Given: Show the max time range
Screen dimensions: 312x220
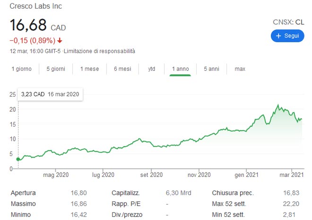Looking at the screenshot, I should pyautogui.click(x=240, y=69).
